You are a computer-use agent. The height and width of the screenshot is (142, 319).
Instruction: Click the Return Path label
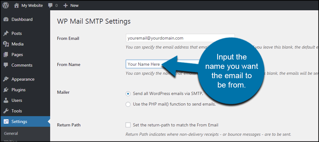click(x=69, y=125)
